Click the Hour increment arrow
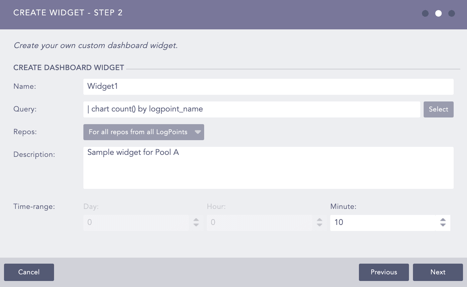This screenshot has height=287, width=467. (320, 220)
